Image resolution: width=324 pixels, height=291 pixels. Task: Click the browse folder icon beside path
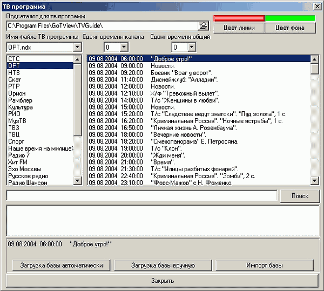click(203, 25)
